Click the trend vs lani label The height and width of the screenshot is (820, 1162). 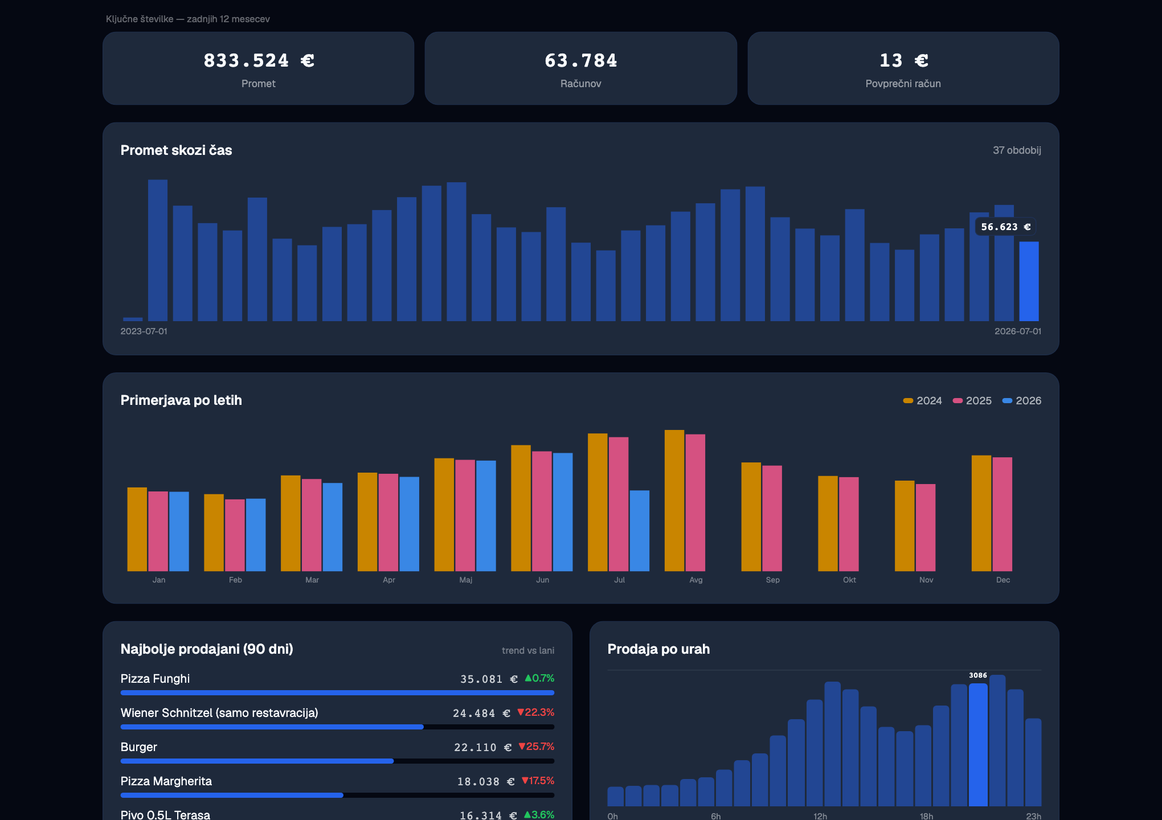528,650
